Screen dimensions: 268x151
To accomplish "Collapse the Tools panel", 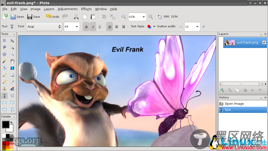I will [x=14, y=34].
